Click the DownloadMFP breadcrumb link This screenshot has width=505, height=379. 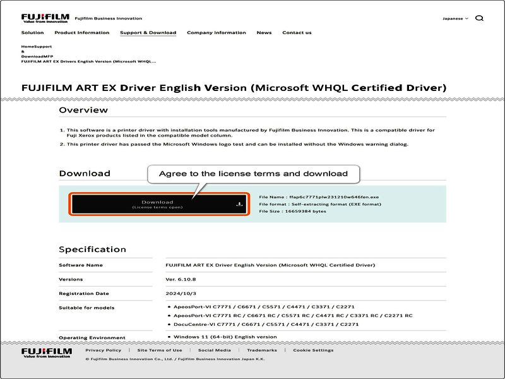click(37, 56)
